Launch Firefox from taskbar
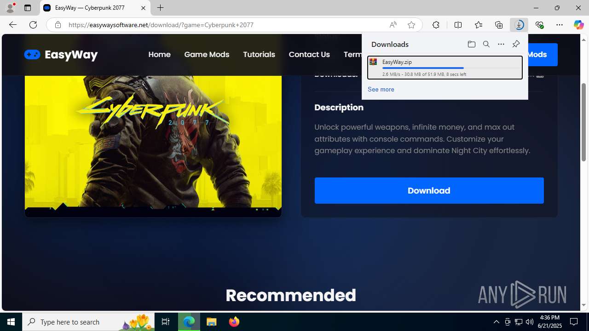589x331 pixels. click(234, 322)
